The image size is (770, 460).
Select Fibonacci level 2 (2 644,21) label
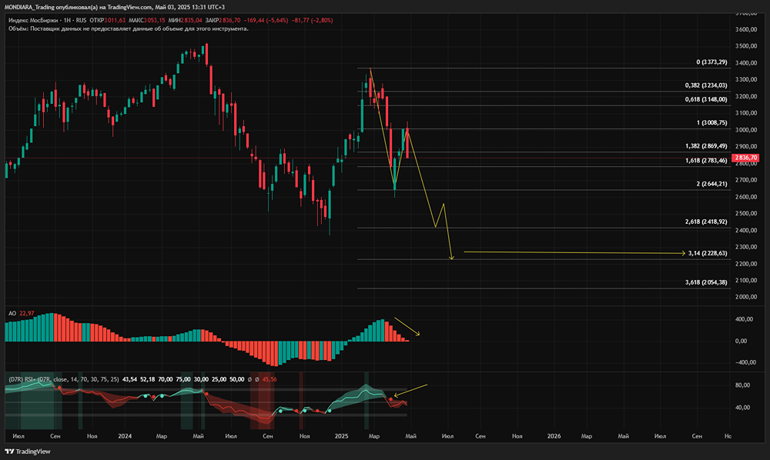pyautogui.click(x=711, y=183)
